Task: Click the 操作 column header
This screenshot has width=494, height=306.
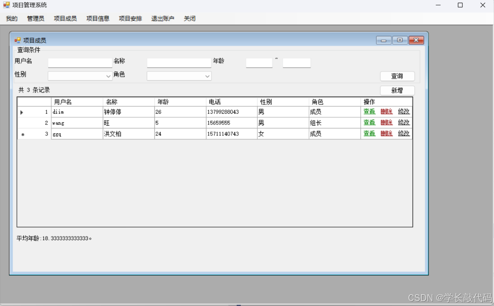Action: point(386,102)
